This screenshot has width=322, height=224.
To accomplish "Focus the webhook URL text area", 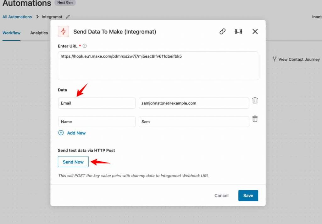I will (158, 66).
